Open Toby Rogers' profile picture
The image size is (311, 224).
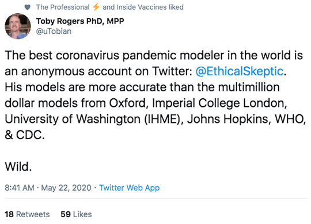coord(18,26)
